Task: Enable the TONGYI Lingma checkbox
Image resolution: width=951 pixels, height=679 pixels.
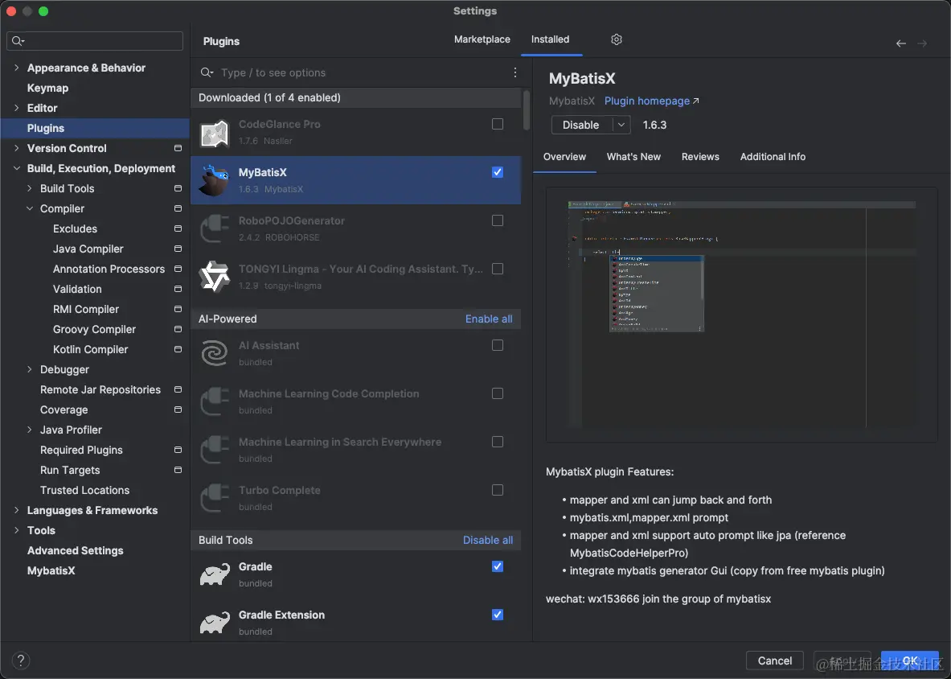Action: pyautogui.click(x=498, y=269)
